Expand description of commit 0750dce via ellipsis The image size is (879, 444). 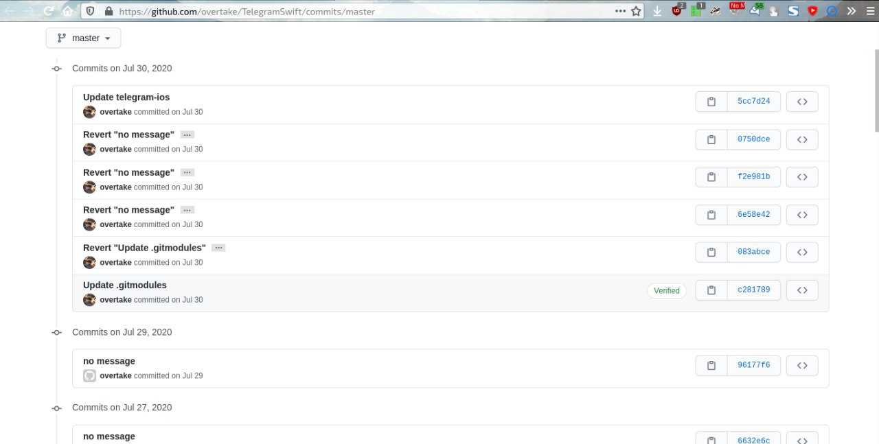click(x=187, y=135)
